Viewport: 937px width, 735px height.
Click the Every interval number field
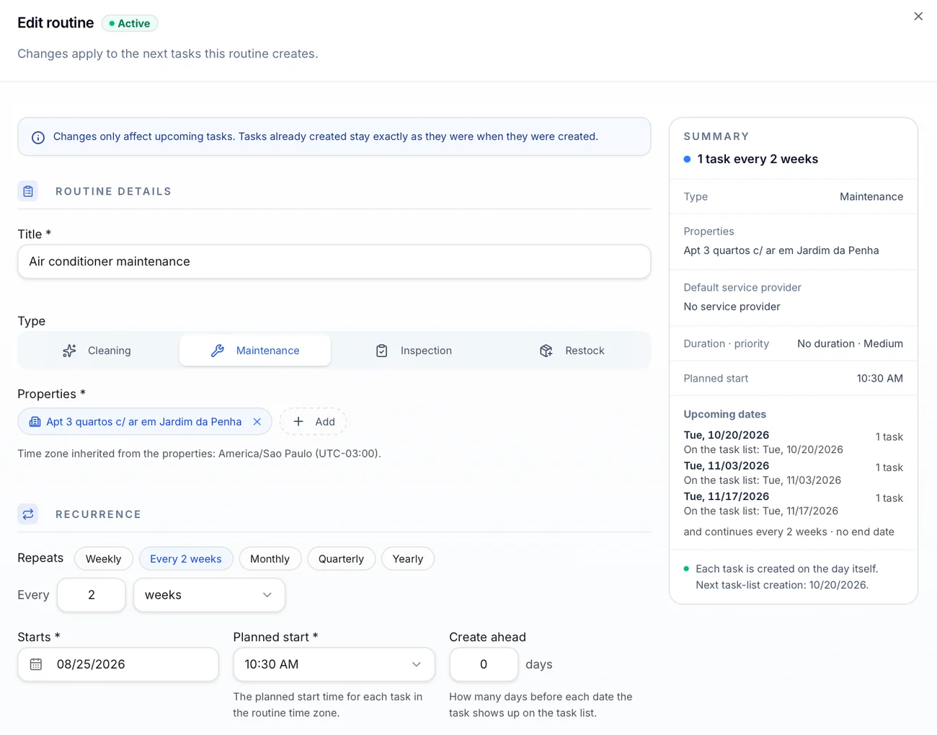pyautogui.click(x=92, y=595)
